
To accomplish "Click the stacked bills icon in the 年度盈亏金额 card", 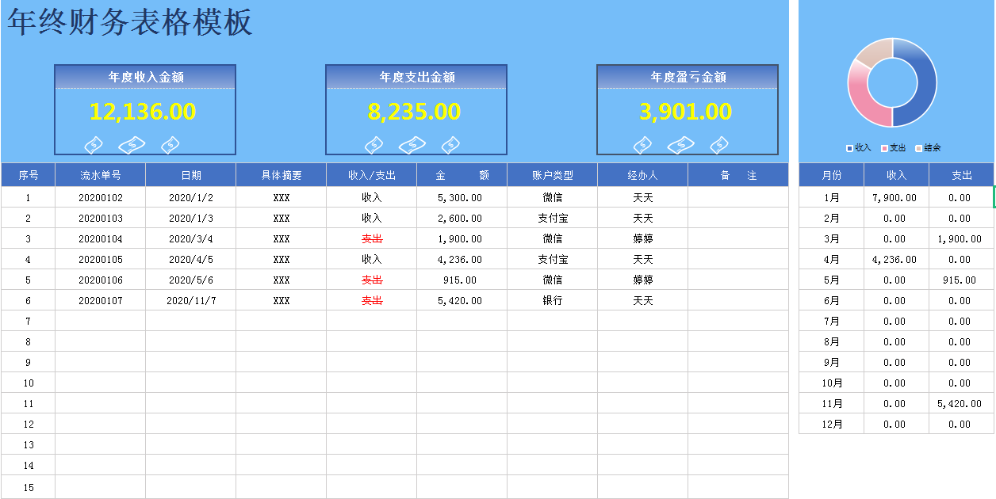I will (681, 145).
